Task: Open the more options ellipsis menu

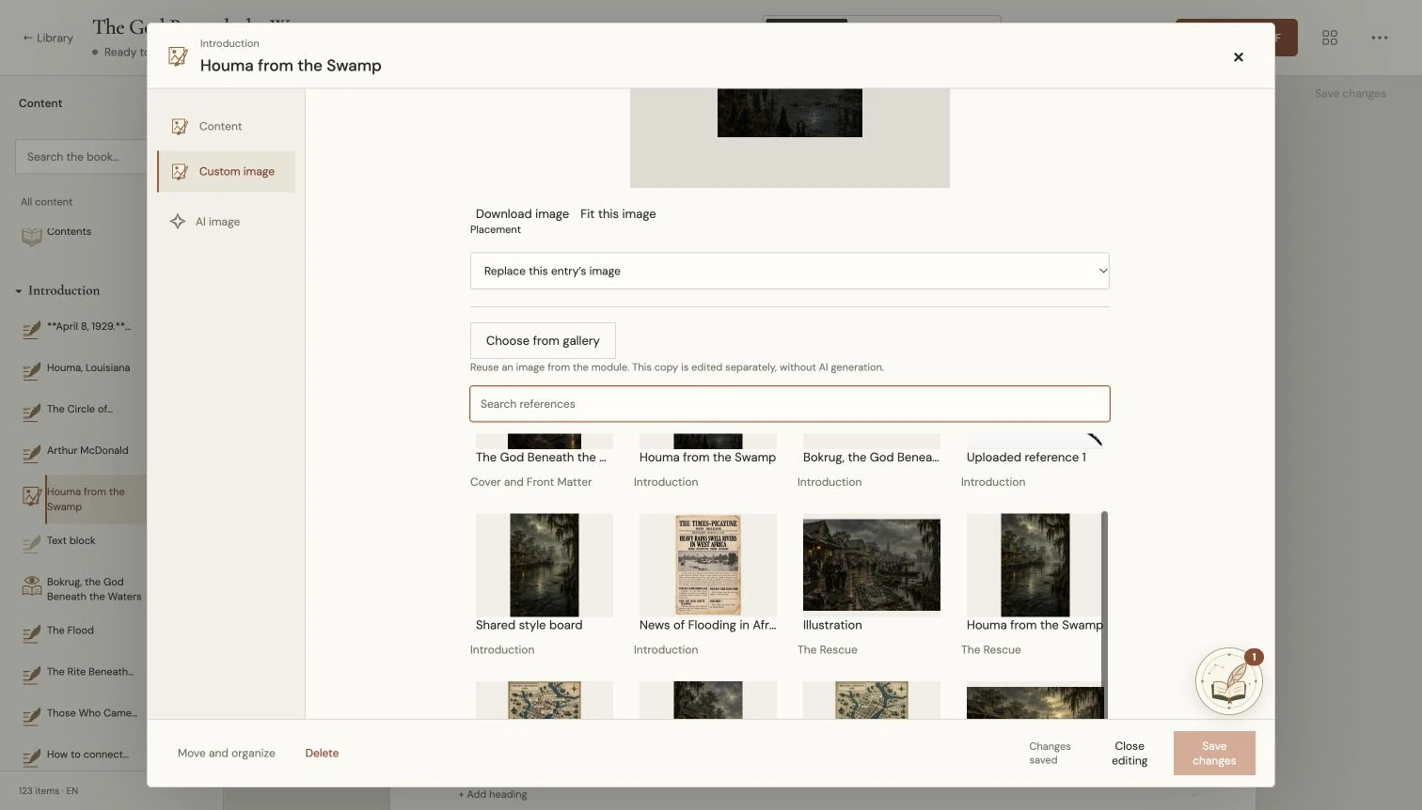Action: point(1380,38)
